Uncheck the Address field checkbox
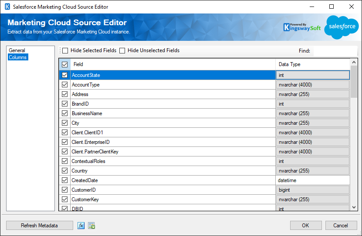 coord(64,94)
